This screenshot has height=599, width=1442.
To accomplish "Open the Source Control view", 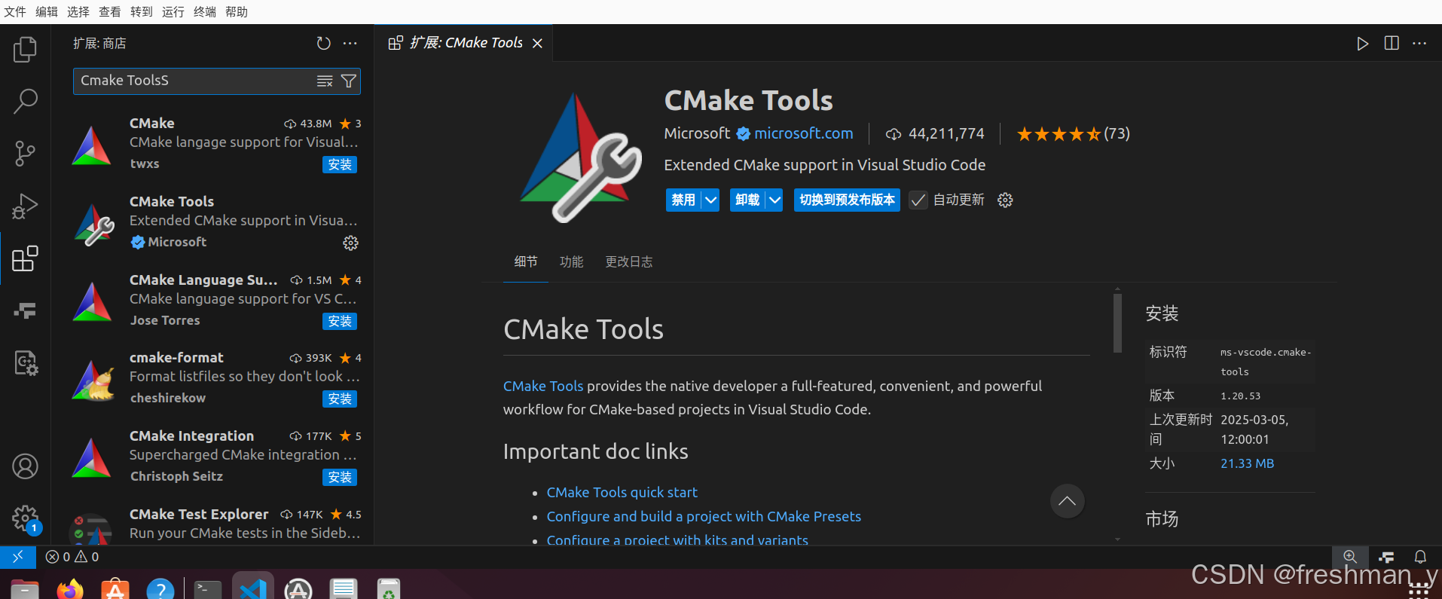I will (25, 154).
